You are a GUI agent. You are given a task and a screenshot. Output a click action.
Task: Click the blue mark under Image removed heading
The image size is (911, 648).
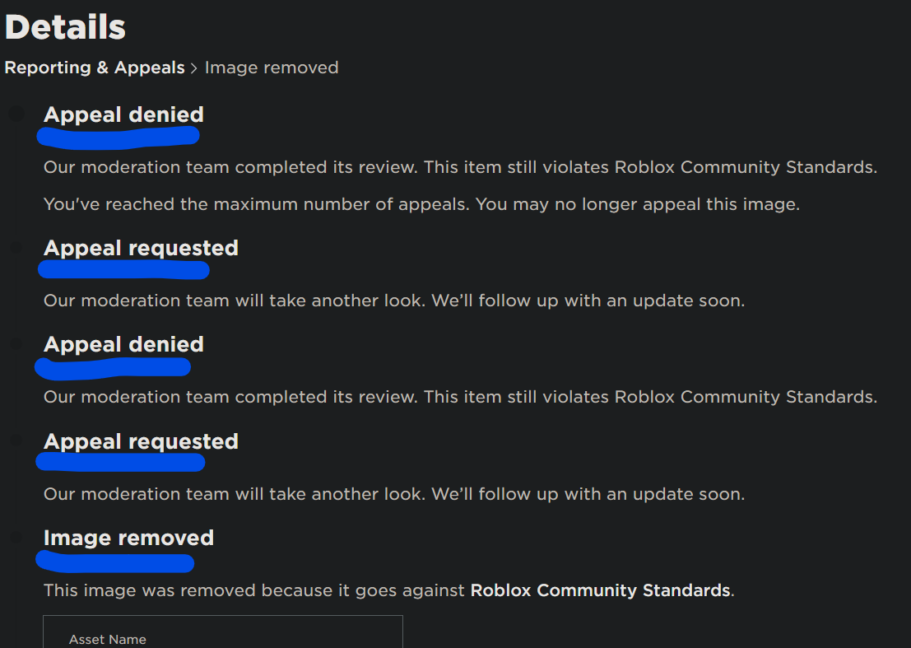click(x=114, y=562)
